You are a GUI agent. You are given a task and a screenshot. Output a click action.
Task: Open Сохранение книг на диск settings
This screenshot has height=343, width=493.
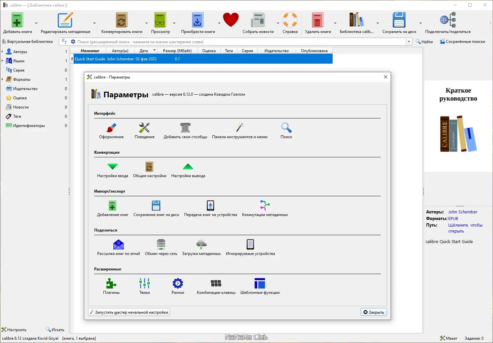click(156, 208)
